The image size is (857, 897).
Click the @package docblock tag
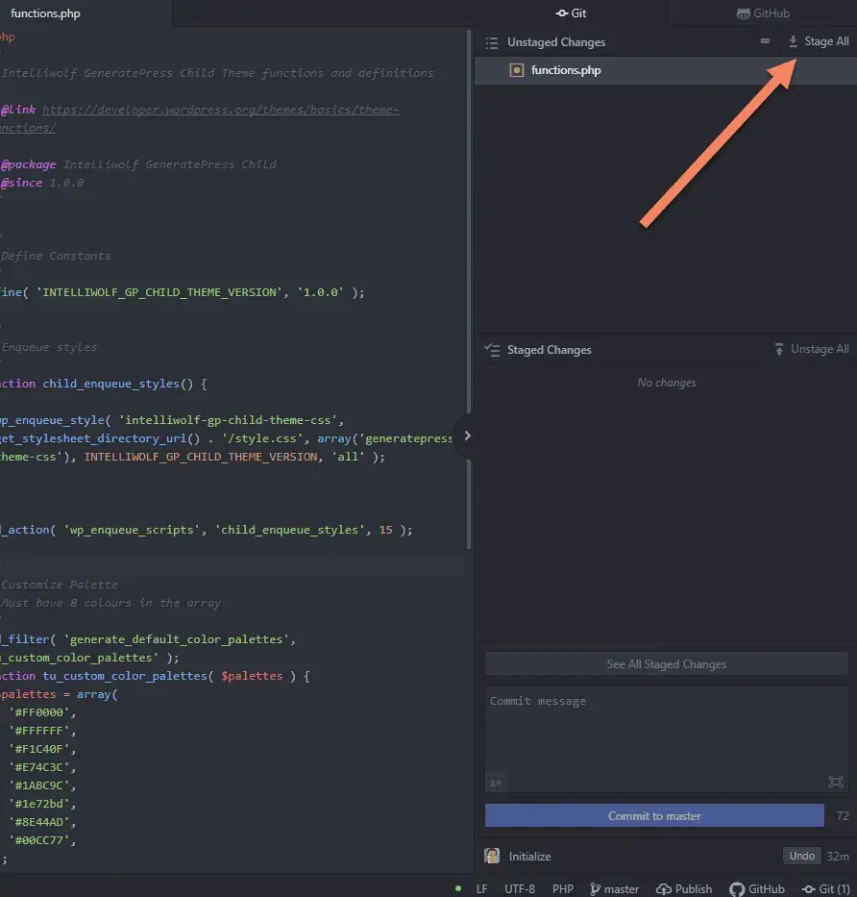click(29, 164)
